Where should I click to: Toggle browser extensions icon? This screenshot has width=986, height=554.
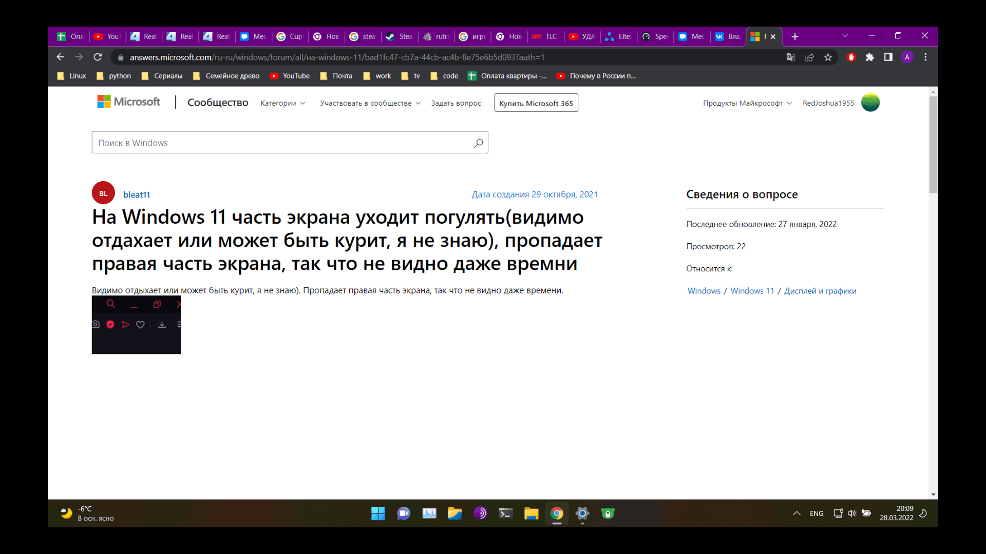point(869,57)
